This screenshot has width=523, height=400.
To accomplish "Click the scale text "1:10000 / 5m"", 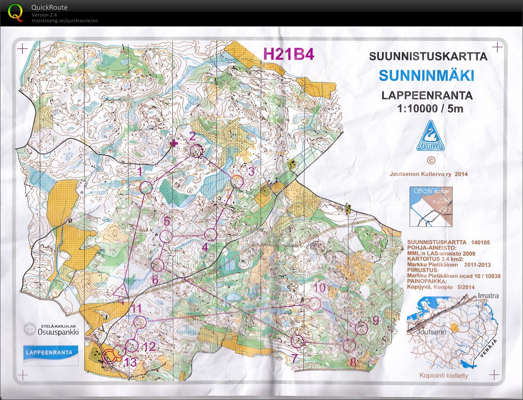I will tap(430, 109).
